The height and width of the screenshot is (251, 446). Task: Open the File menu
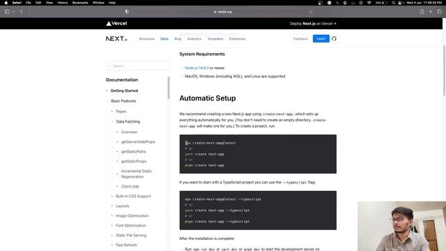point(29,3)
